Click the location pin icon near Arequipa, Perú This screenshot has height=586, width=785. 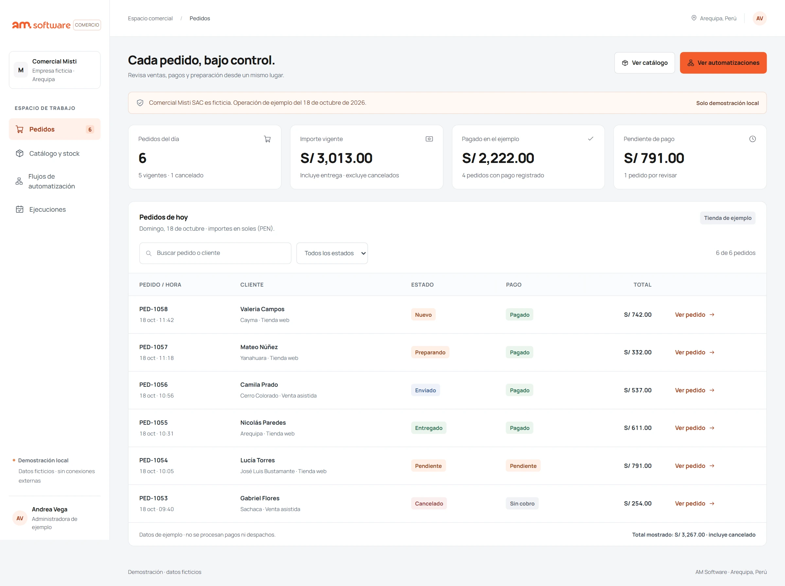tap(694, 18)
